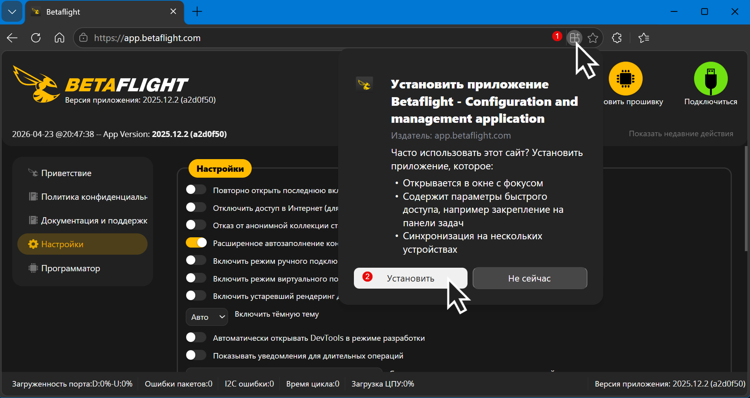Image resolution: width=750 pixels, height=398 pixels.
Task: Open the dark theme Авто dropdown
Action: 207,317
